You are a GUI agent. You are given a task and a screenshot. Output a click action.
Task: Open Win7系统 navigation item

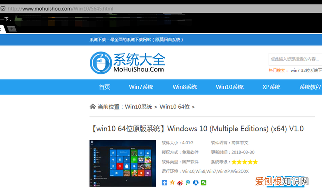[x=141, y=87]
